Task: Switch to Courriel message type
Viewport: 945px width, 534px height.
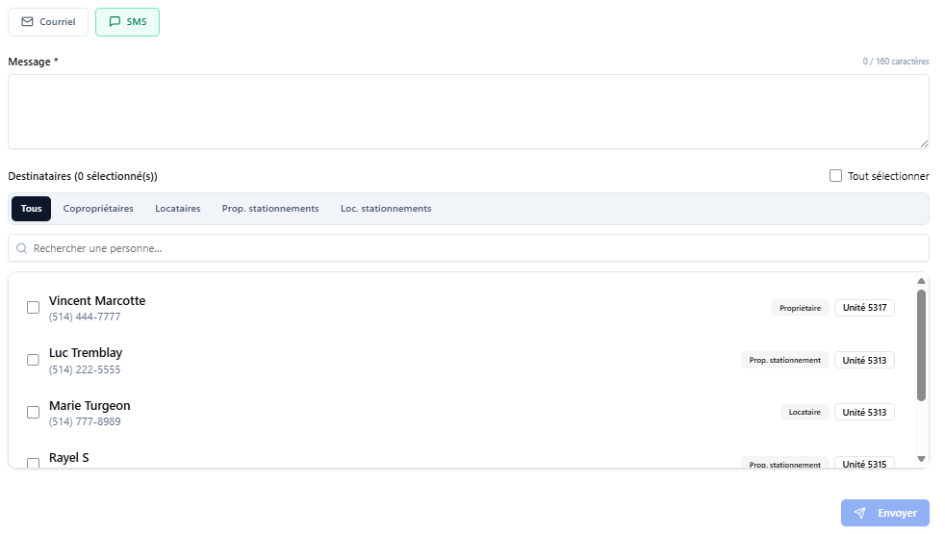Action: (48, 22)
